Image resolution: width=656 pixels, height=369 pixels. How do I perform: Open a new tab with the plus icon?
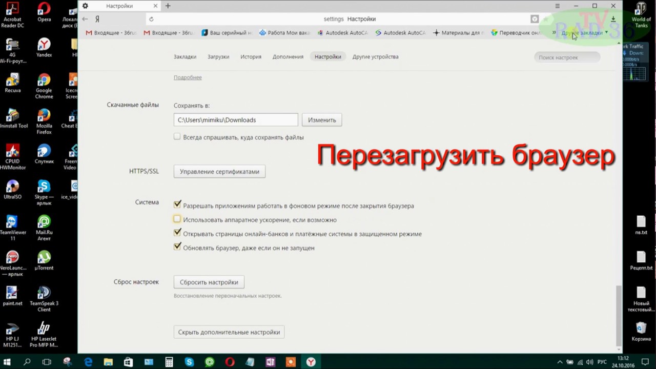click(168, 6)
